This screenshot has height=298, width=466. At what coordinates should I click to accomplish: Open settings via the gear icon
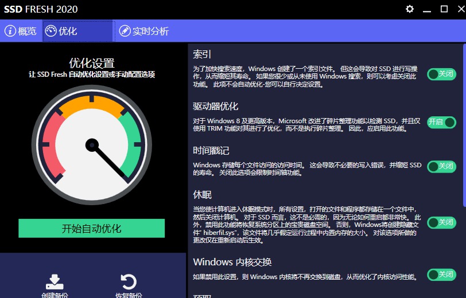click(x=410, y=9)
